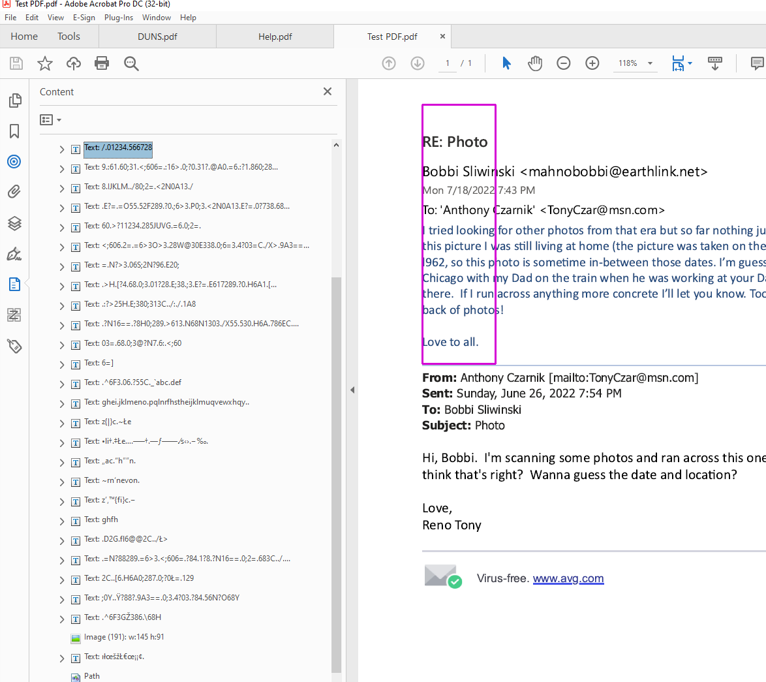Open the Page Thumbnails panel
Viewport: 766px width, 682px height.
coord(14,100)
